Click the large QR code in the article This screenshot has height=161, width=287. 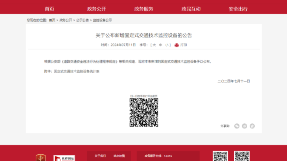click(144, 112)
